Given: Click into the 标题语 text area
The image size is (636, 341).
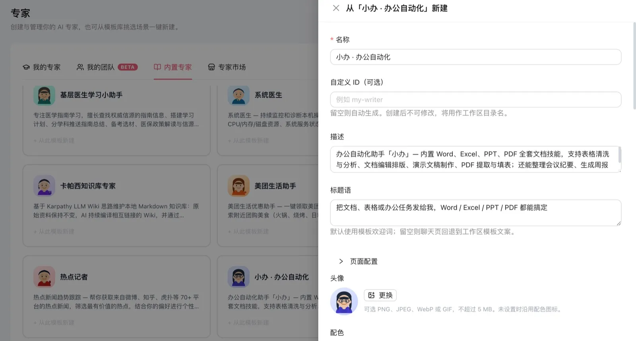Looking at the screenshot, I should [x=475, y=213].
